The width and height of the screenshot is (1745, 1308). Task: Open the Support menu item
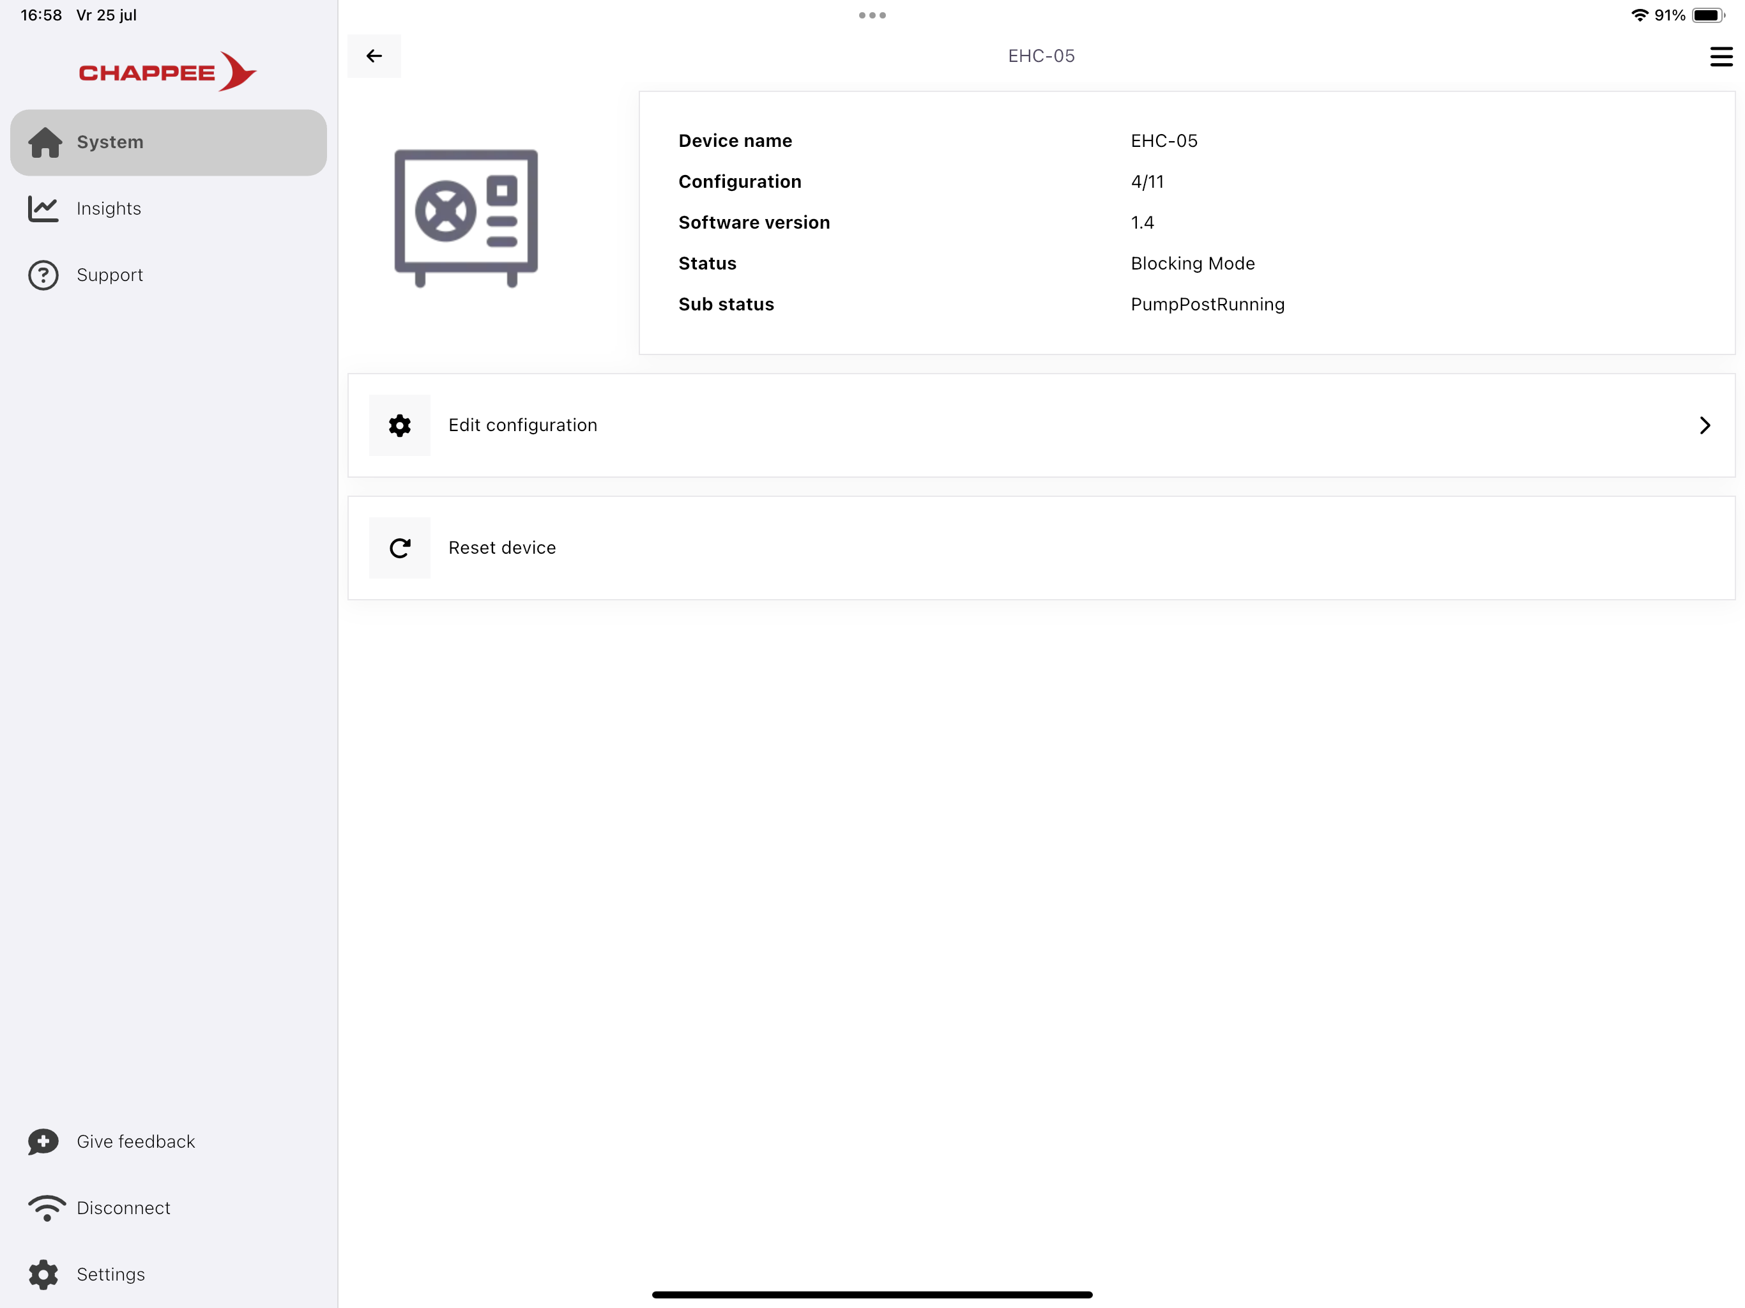168,275
